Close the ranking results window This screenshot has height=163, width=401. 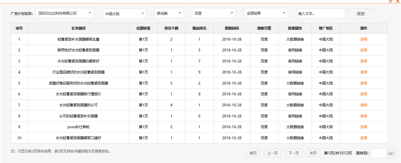click(x=398, y=2)
